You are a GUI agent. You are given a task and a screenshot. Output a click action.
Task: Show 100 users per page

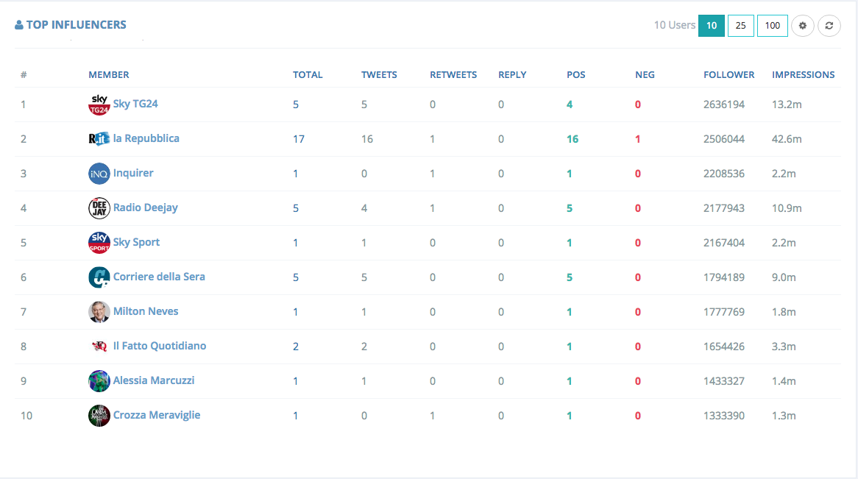pyautogui.click(x=772, y=26)
